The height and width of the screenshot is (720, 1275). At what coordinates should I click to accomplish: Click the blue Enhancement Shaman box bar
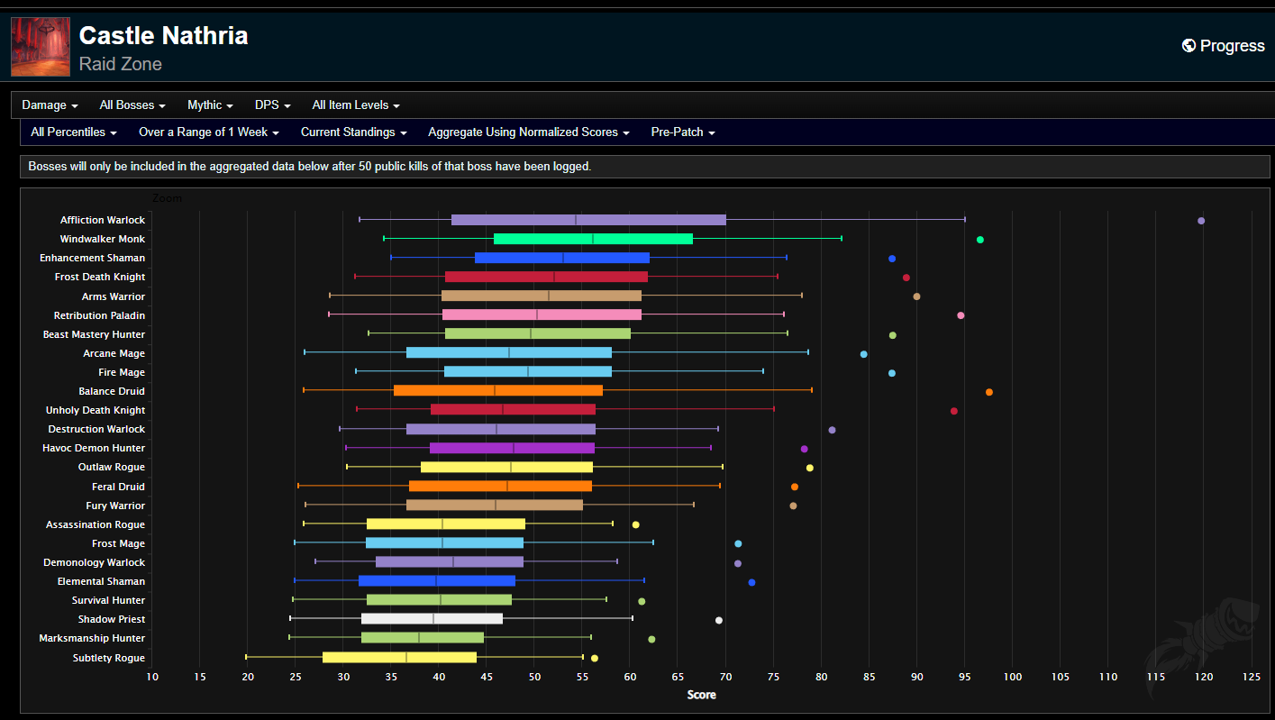pos(562,258)
